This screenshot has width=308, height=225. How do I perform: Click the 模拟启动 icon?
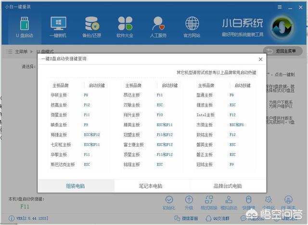[229, 200]
